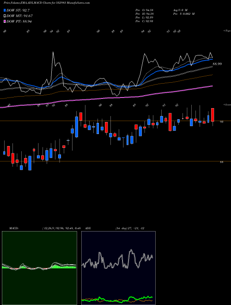Viewport: 231px width, 305px height.
Task: Click the MACD values '(12,26,9) 92.96, 92.48, 0.48'
Action: (61, 228)
